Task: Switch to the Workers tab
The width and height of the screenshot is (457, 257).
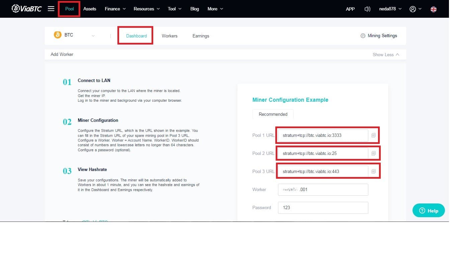Action: [x=170, y=36]
